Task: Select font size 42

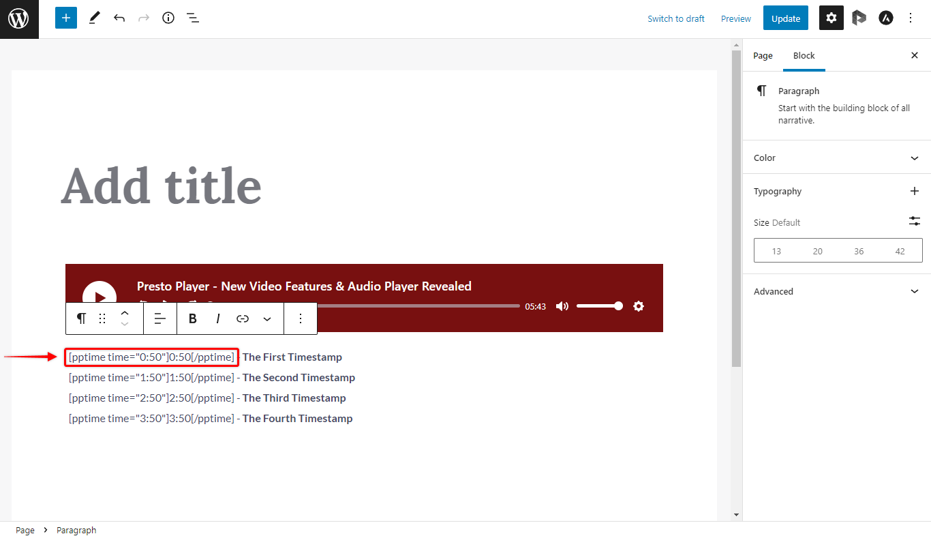Action: (x=900, y=251)
